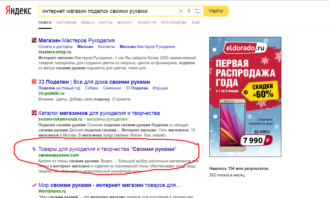Open the Снежинки sitelink
Screen dimensions: 329x198
112,88
